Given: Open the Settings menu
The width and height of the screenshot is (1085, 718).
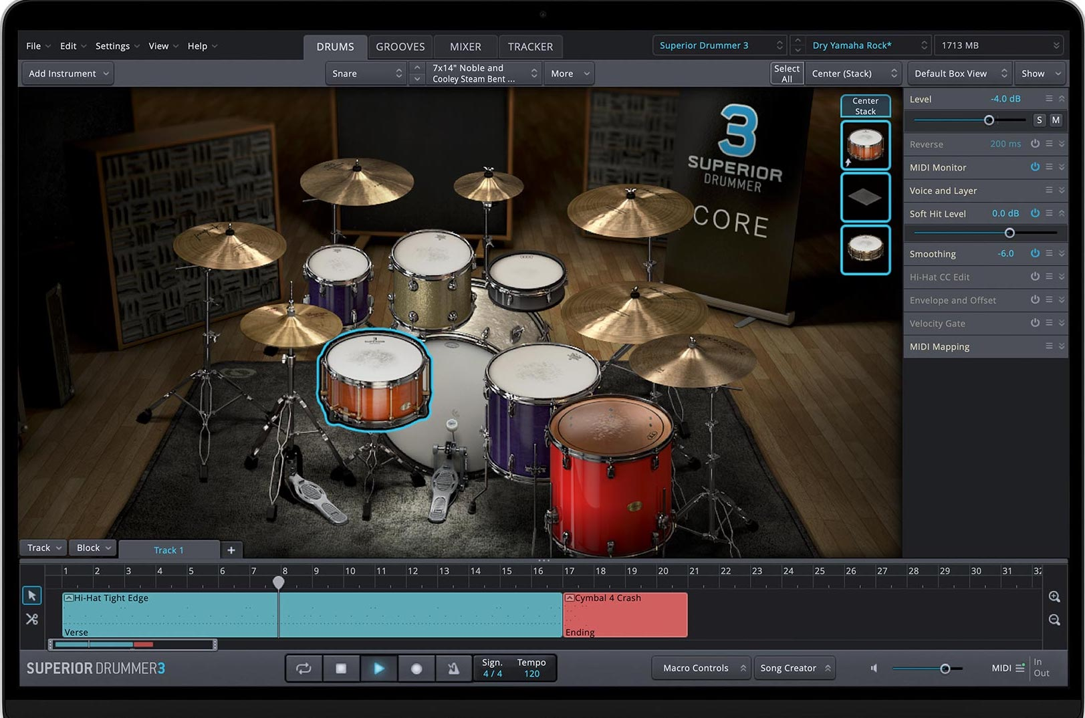Looking at the screenshot, I should (117, 46).
